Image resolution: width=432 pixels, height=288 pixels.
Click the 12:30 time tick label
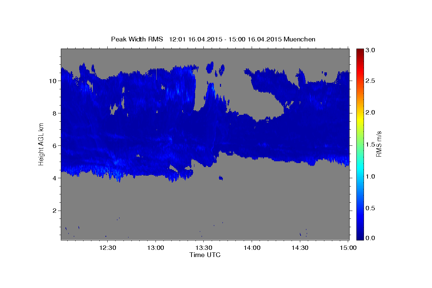[x=108, y=248]
